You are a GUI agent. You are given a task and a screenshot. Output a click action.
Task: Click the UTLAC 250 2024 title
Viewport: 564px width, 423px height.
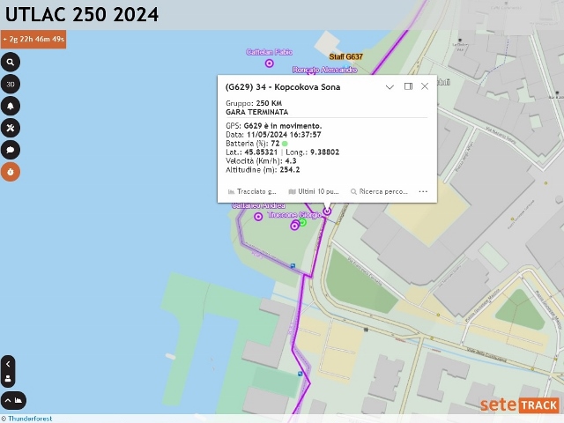pos(82,15)
